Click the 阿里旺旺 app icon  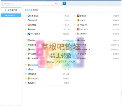point(29,74)
